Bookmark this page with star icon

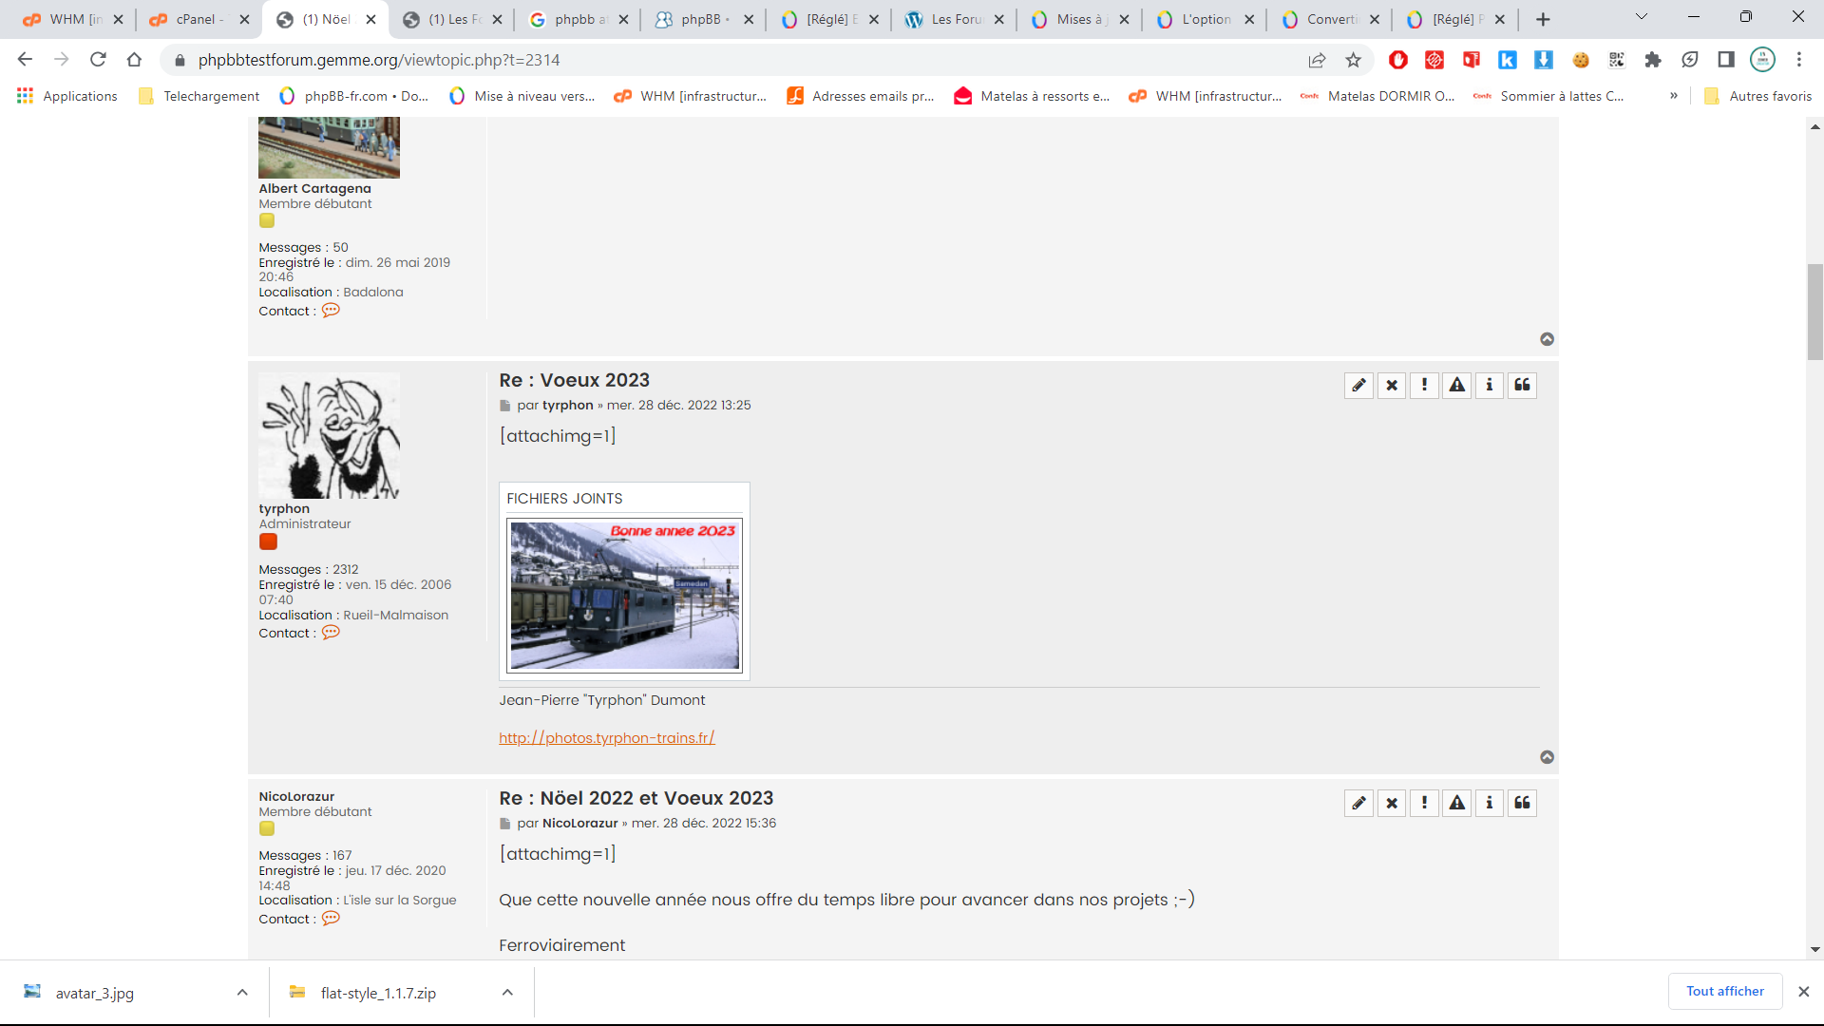pyautogui.click(x=1353, y=60)
